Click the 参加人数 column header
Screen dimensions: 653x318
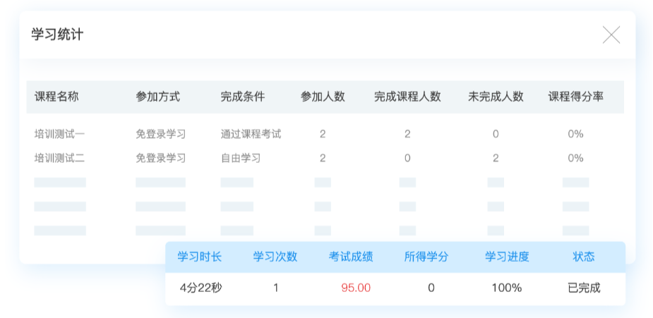[x=323, y=97]
